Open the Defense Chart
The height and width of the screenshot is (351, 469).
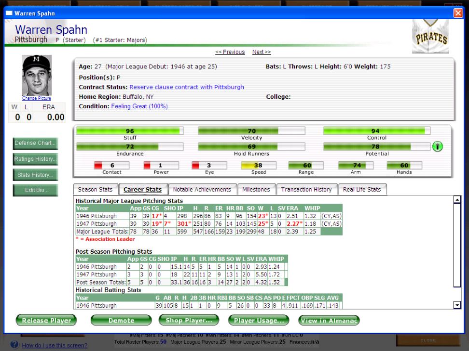(x=35, y=143)
